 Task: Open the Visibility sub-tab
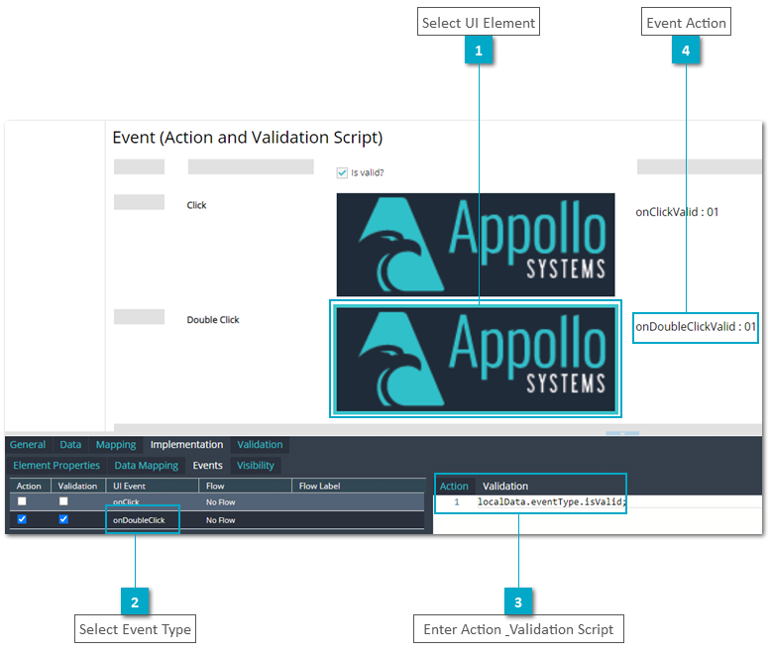click(256, 465)
